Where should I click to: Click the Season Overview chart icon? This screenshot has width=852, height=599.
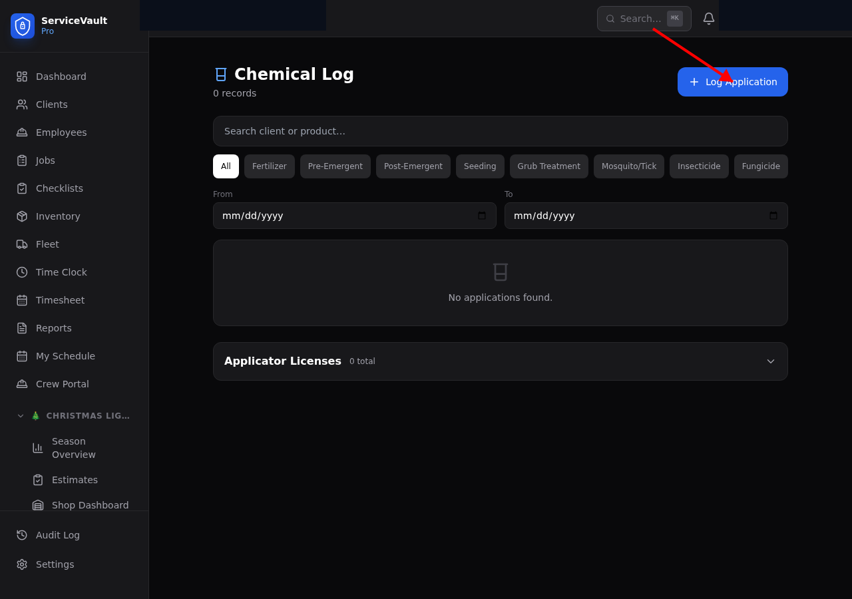click(x=38, y=447)
